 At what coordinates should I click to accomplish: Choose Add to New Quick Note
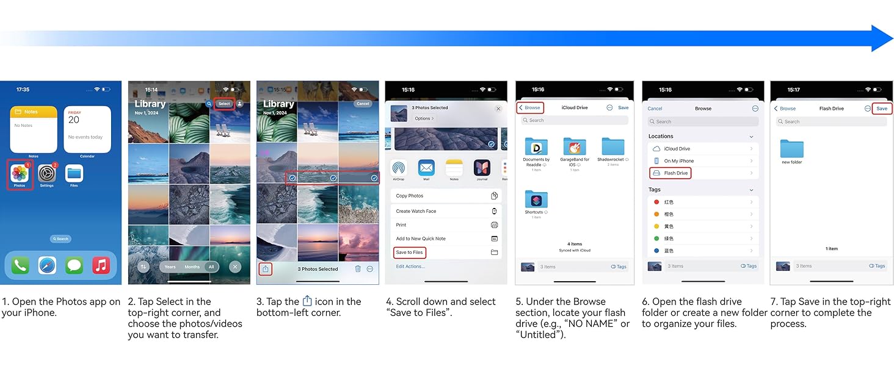pyautogui.click(x=446, y=239)
